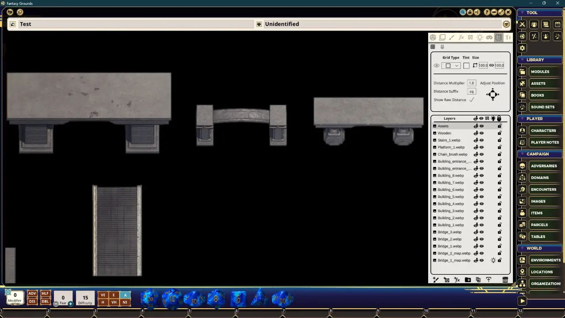Viewport: 565px width, 318px height.
Task: Click the duplicate layer icon
Action: click(x=478, y=280)
